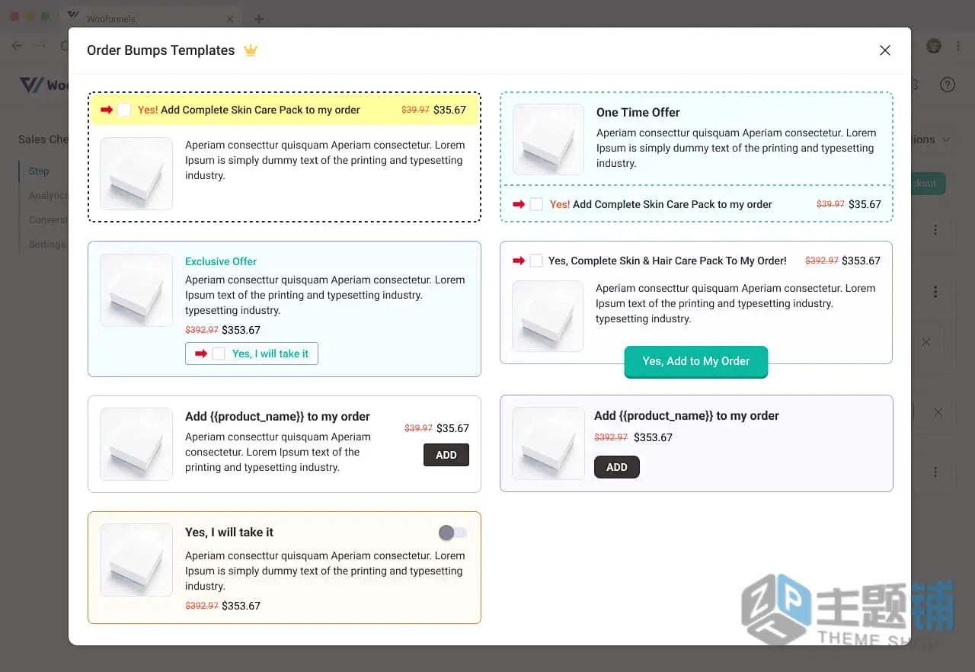Click the product image in the purple Add template
This screenshot has height=672, width=975.
pos(548,443)
